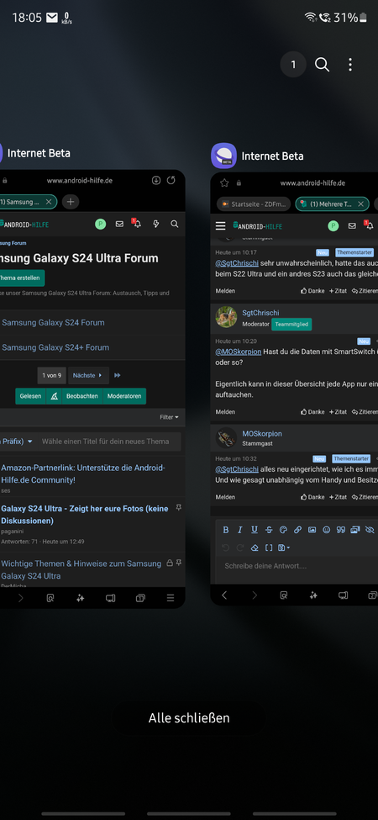Image resolution: width=378 pixels, height=820 pixels.
Task: Toggle Underline in reply editor
Action: (255, 530)
